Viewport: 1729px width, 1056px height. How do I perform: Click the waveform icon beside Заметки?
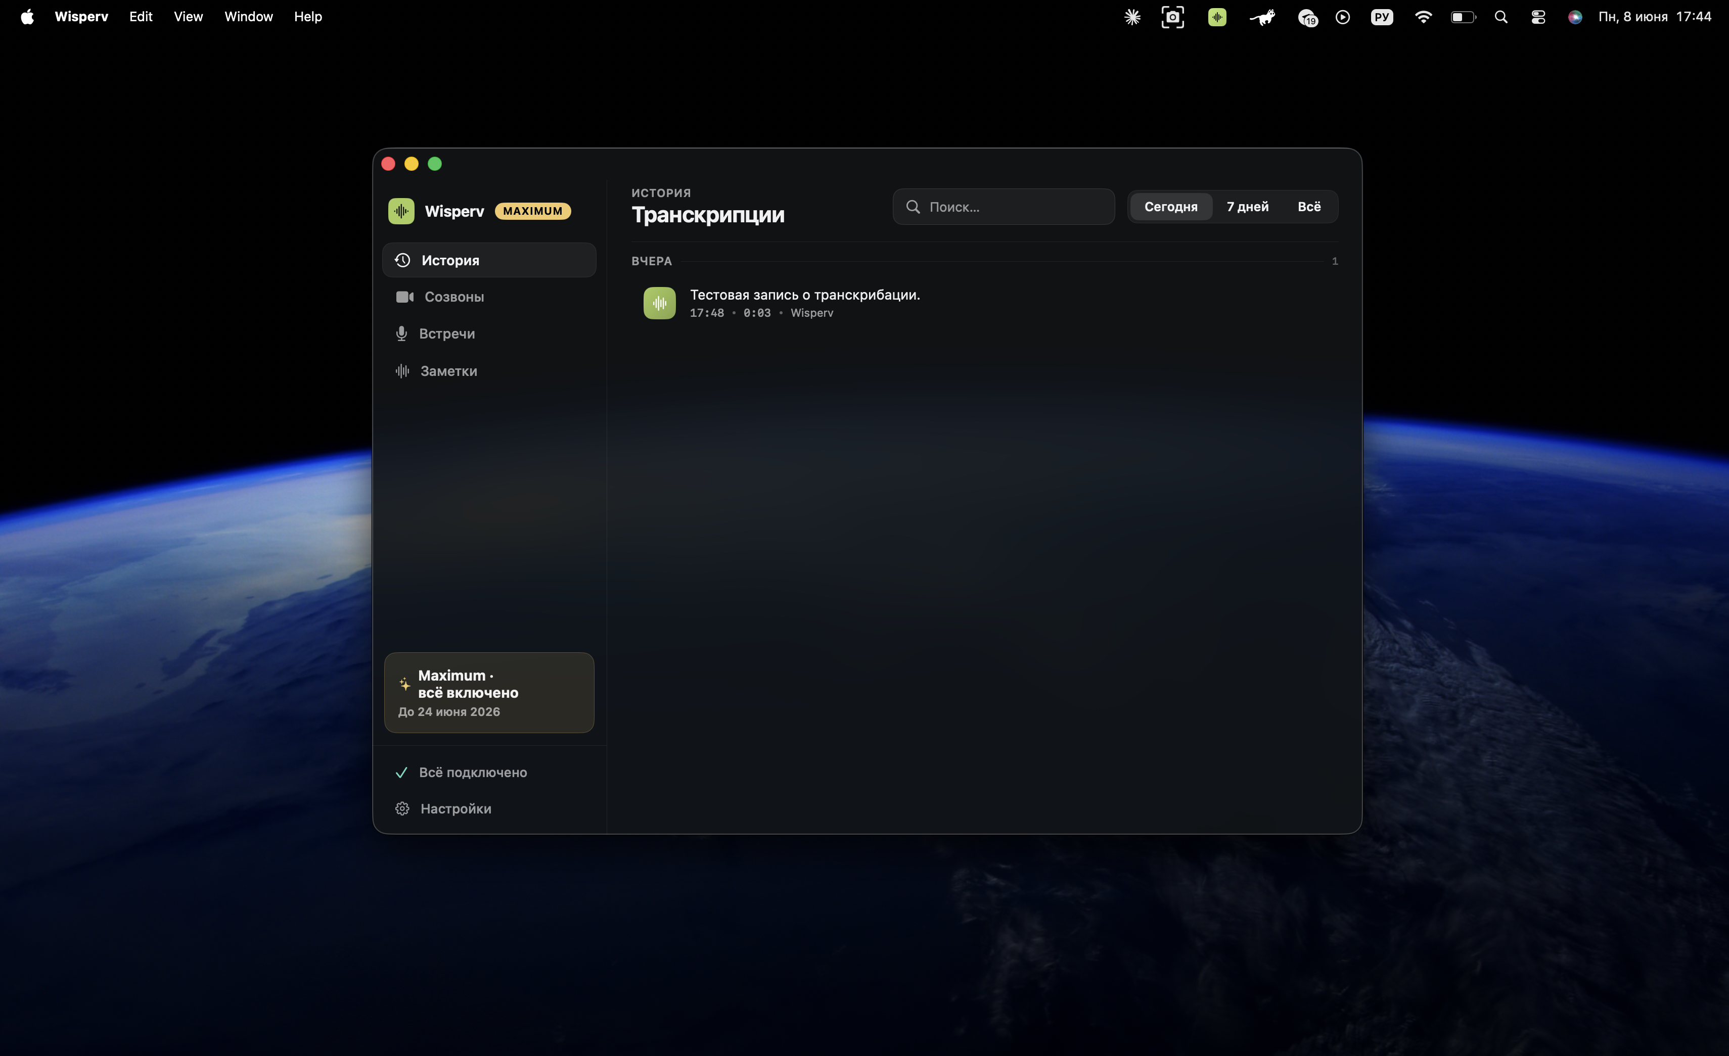click(402, 371)
